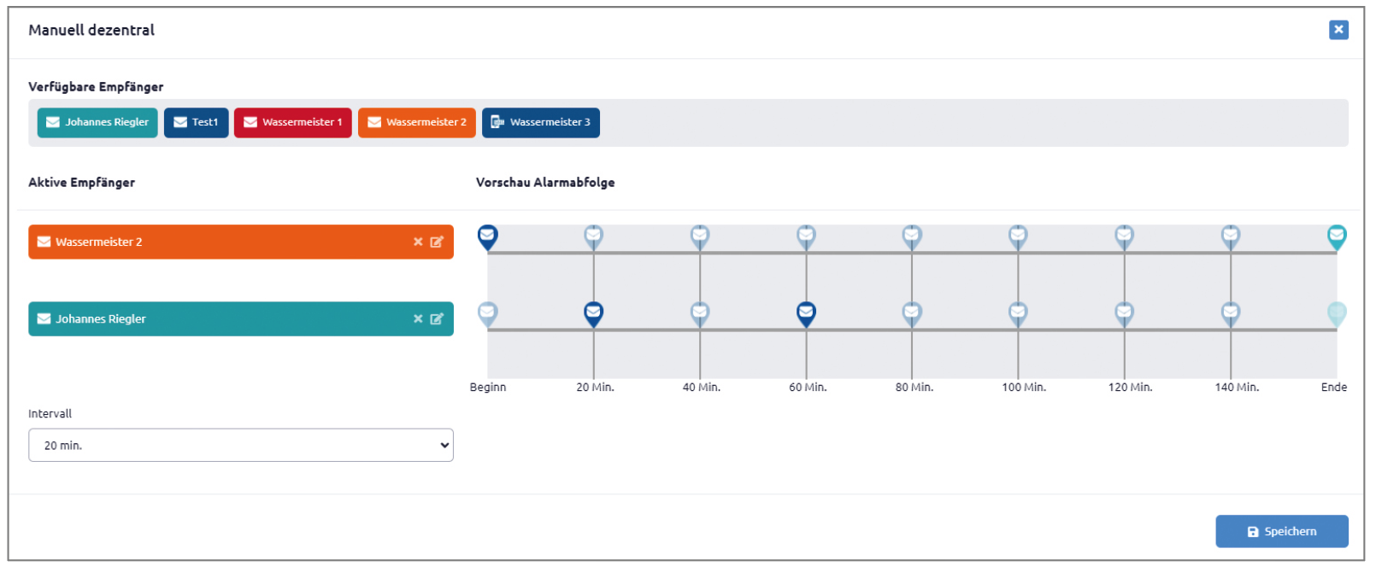This screenshot has height=572, width=1376.
Task: Toggle Wassermeister 2 marker at Ende
Action: pyautogui.click(x=1337, y=236)
